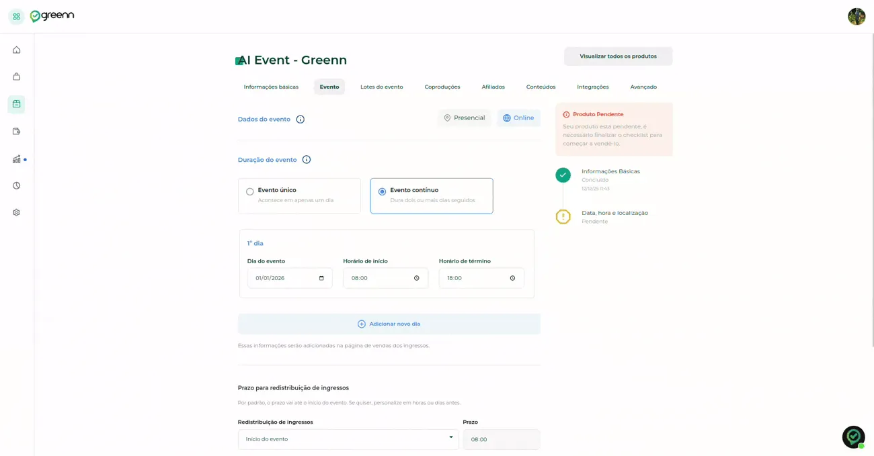The height and width of the screenshot is (456, 874).
Task: Open the Informações básicas tab
Action: click(271, 87)
